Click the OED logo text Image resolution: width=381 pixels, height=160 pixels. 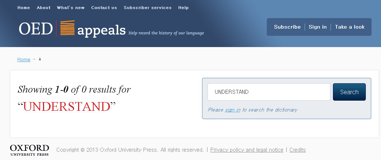[x=36, y=29]
